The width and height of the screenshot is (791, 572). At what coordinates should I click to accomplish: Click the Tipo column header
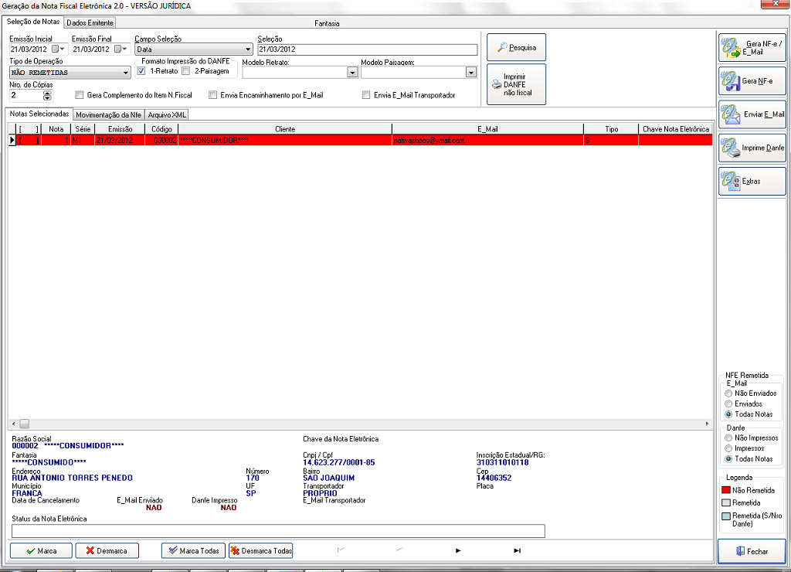[x=612, y=129]
